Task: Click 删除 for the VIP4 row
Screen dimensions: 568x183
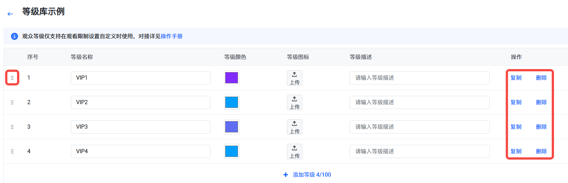Action: (541, 151)
